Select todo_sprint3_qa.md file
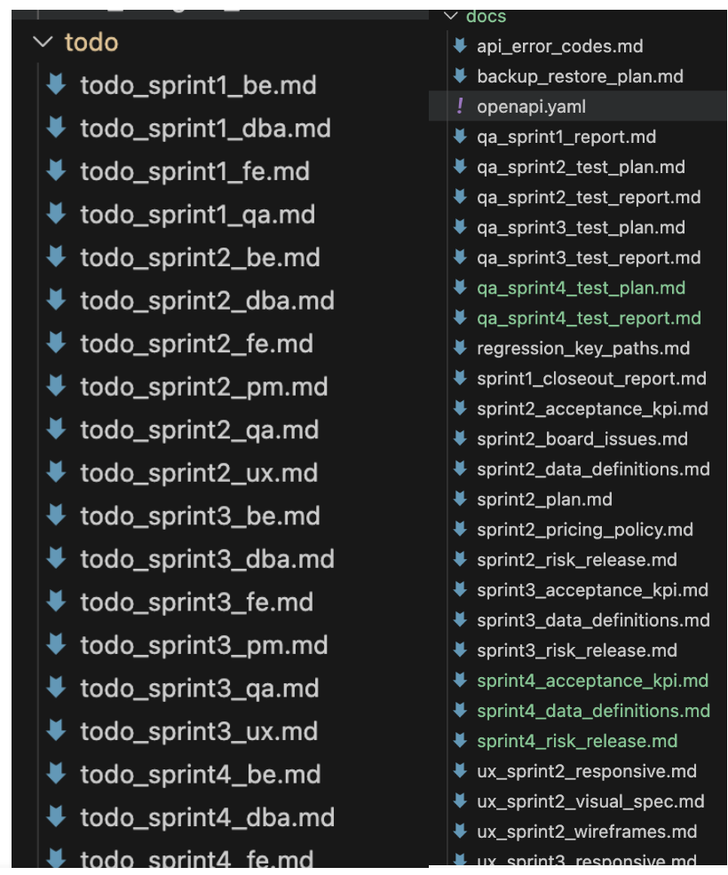 point(199,688)
